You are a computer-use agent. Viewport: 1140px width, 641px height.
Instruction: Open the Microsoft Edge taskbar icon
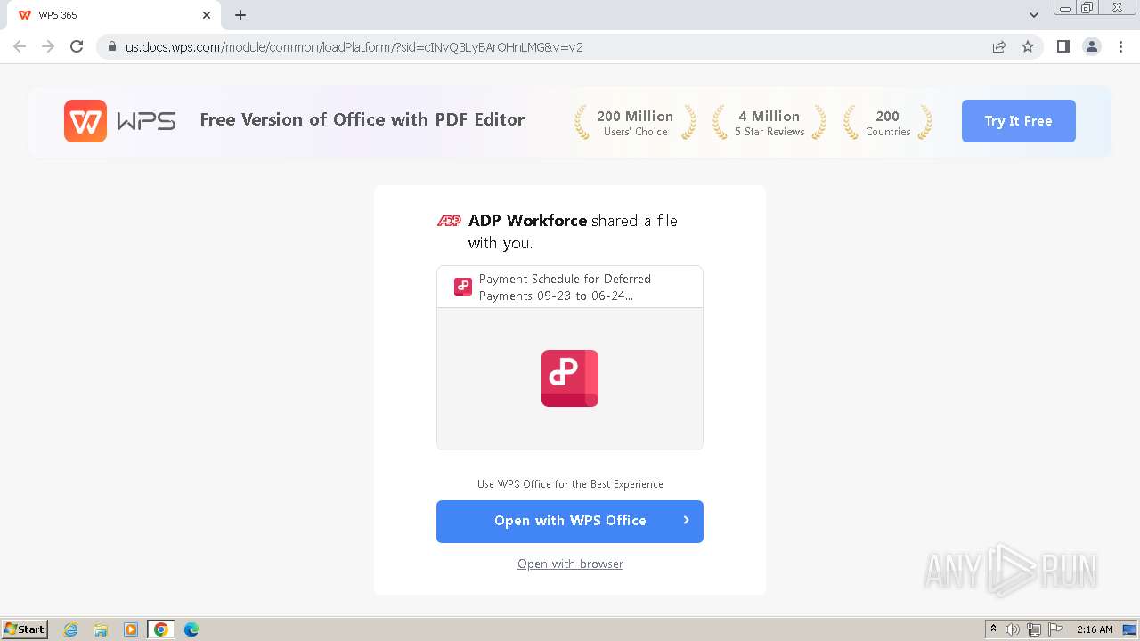point(191,629)
